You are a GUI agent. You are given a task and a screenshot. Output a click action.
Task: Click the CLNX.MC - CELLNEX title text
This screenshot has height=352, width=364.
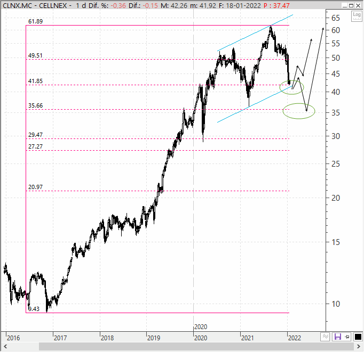point(35,5)
